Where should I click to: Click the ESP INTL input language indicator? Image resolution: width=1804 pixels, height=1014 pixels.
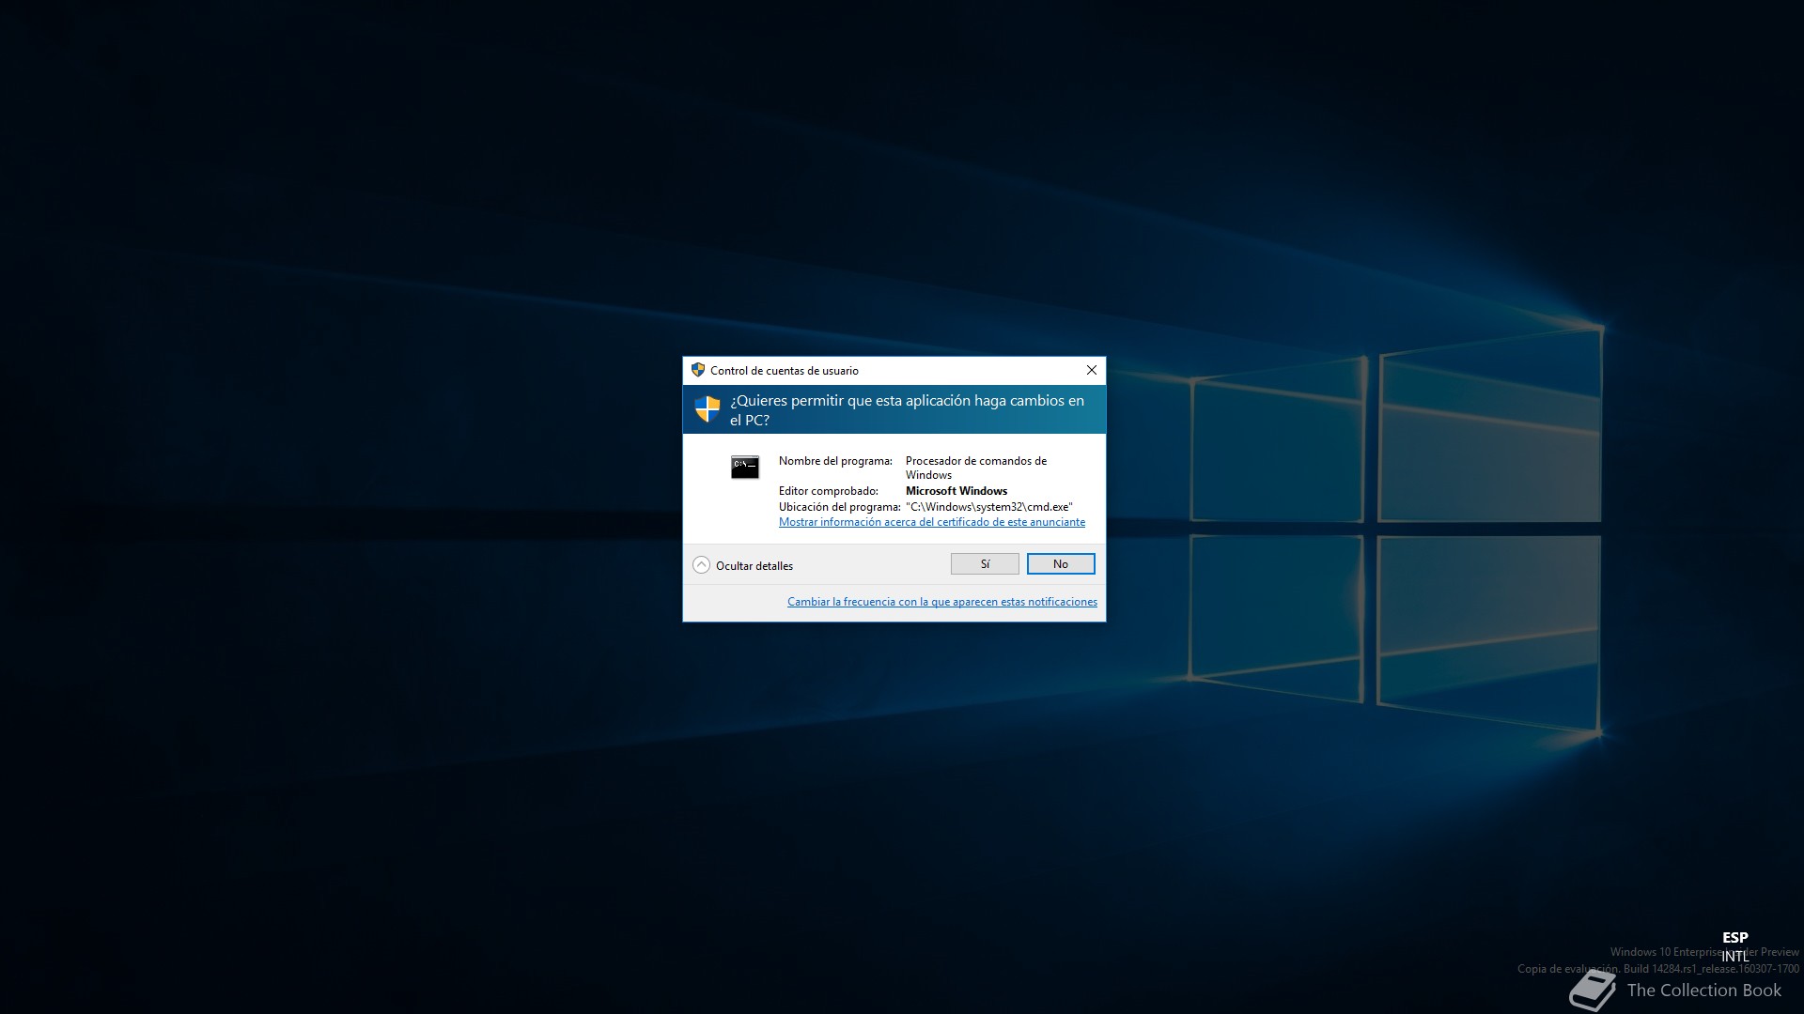coord(1734,946)
